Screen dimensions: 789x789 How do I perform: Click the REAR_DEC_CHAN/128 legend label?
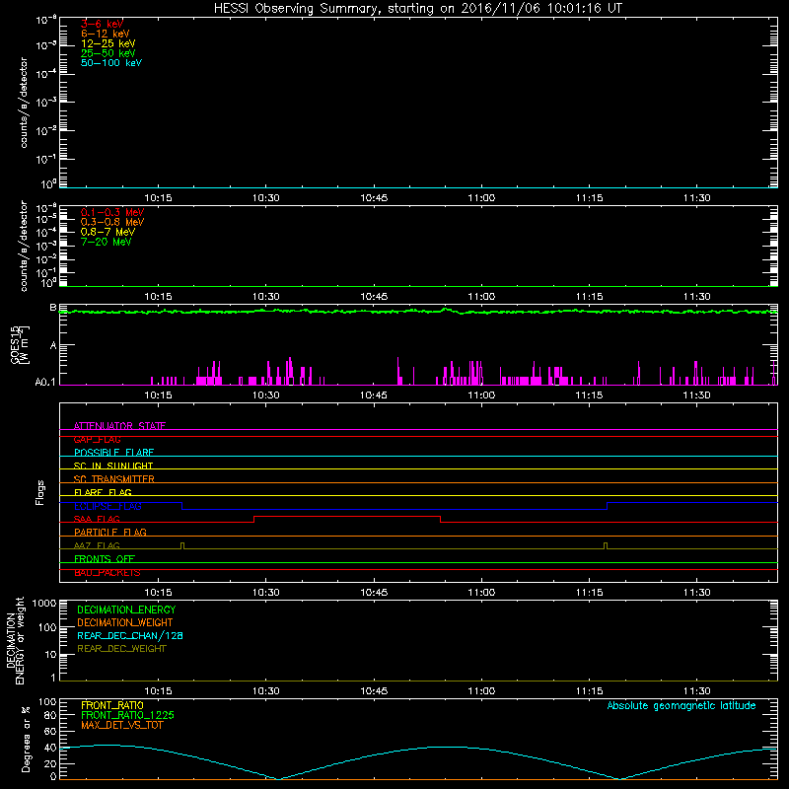coord(130,635)
